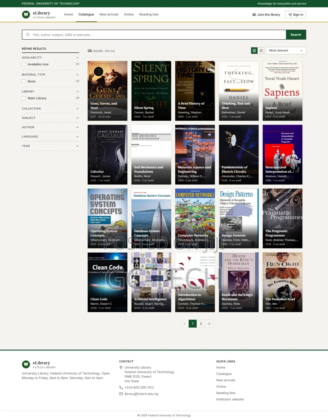Open the Online nav item
The width and height of the screenshot is (328, 420).
(129, 14)
